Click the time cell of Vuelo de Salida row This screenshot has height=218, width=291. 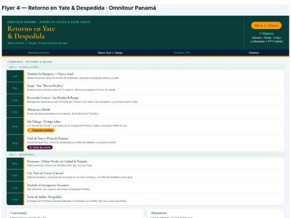pyautogui.click(x=15, y=199)
